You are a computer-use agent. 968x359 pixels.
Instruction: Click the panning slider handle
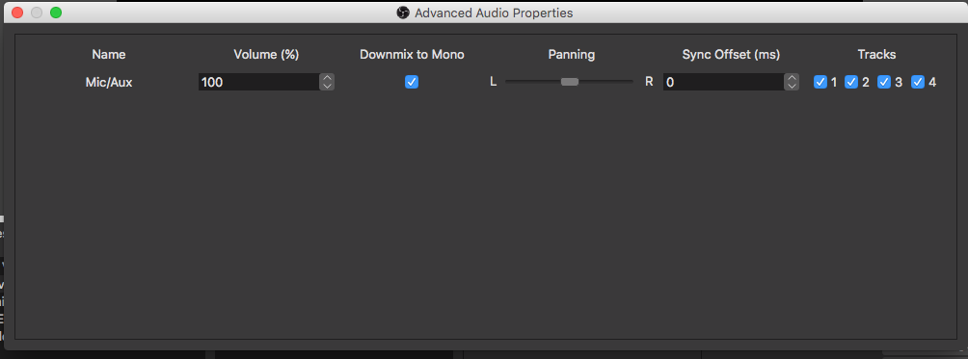[x=569, y=81]
